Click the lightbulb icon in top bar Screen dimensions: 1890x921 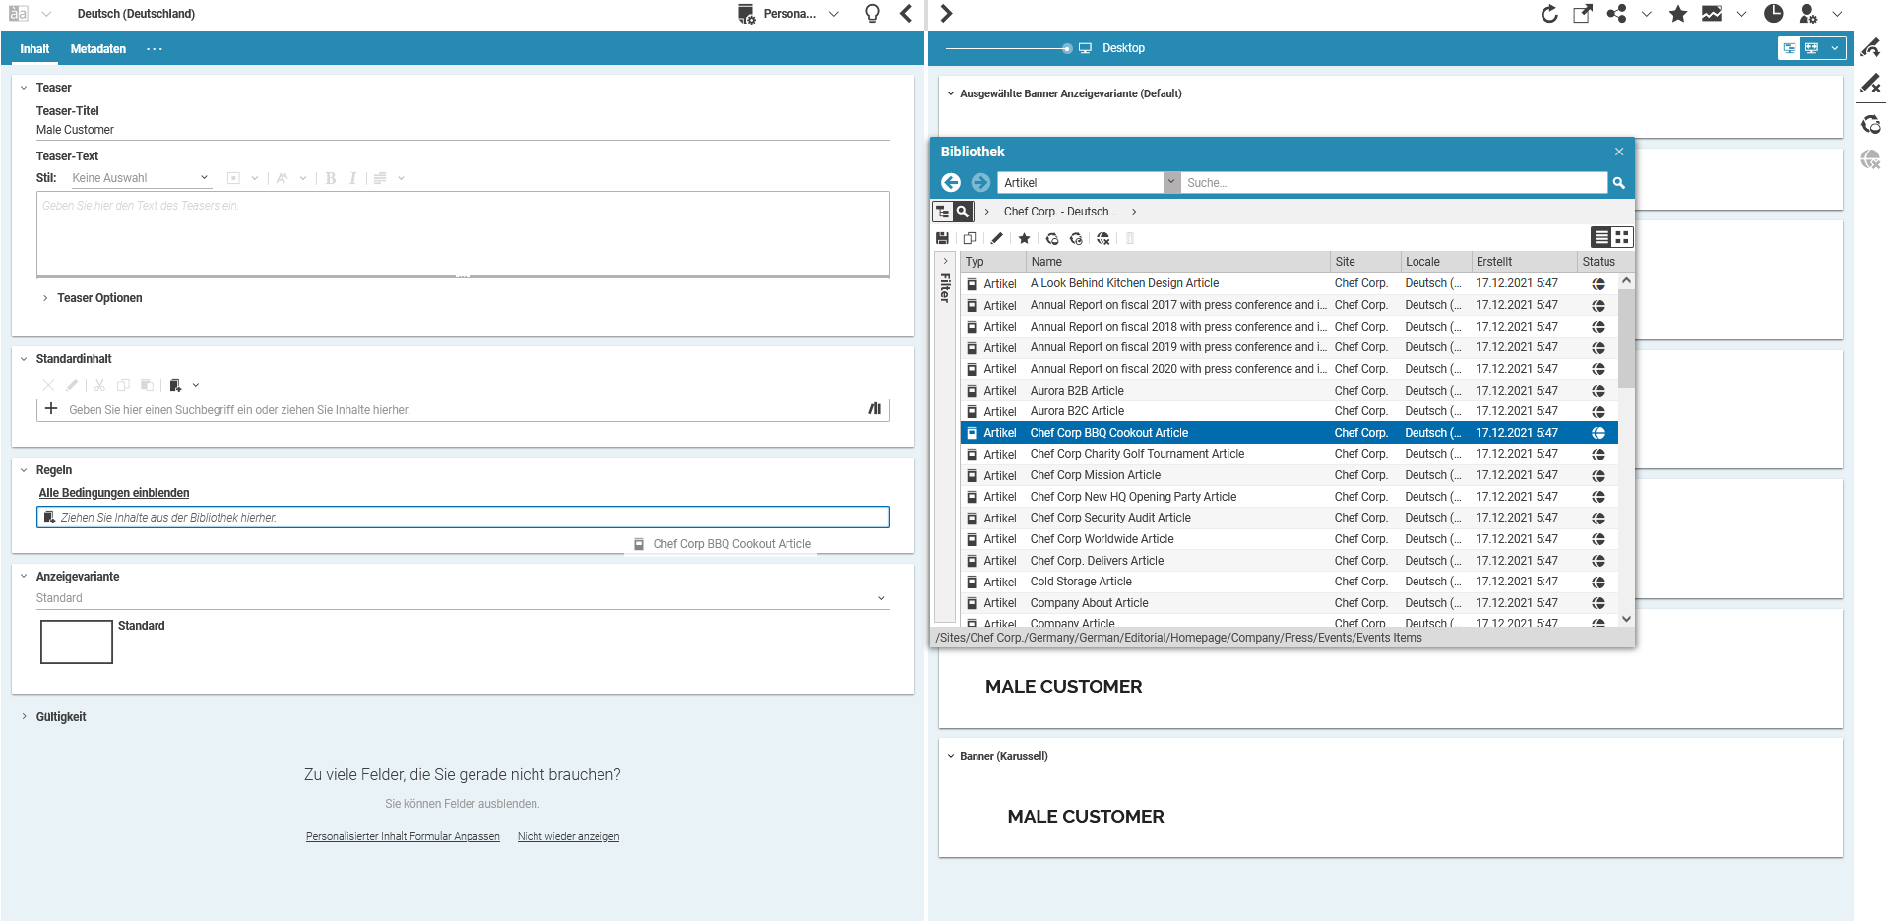point(872,14)
